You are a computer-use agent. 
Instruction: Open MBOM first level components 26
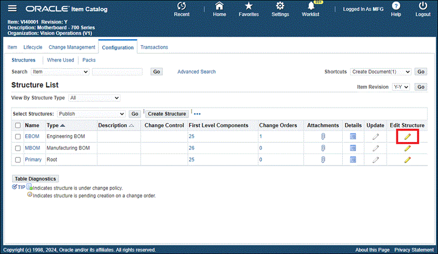click(x=191, y=148)
